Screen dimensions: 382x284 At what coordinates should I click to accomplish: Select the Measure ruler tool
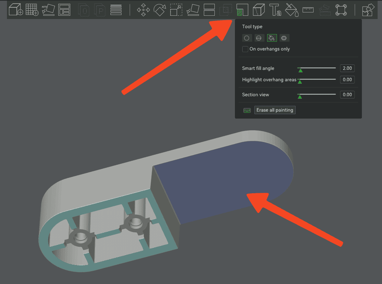pyautogui.click(x=308, y=10)
